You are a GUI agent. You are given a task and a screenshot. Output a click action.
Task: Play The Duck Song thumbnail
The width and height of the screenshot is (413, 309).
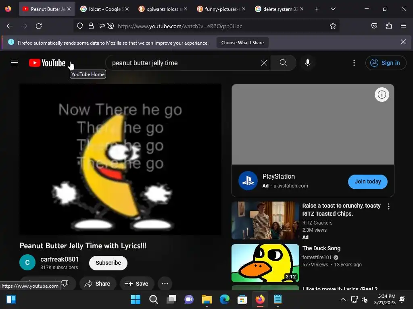click(265, 263)
